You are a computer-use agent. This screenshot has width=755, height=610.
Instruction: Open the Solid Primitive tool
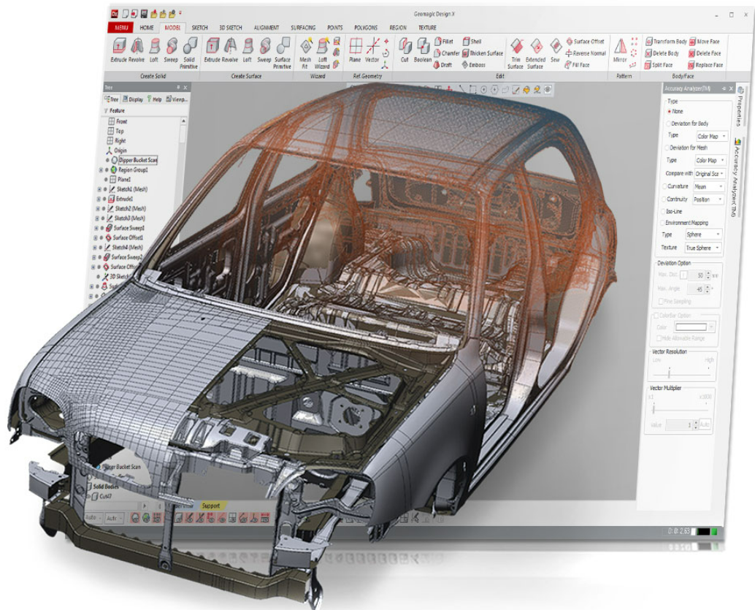tap(188, 53)
